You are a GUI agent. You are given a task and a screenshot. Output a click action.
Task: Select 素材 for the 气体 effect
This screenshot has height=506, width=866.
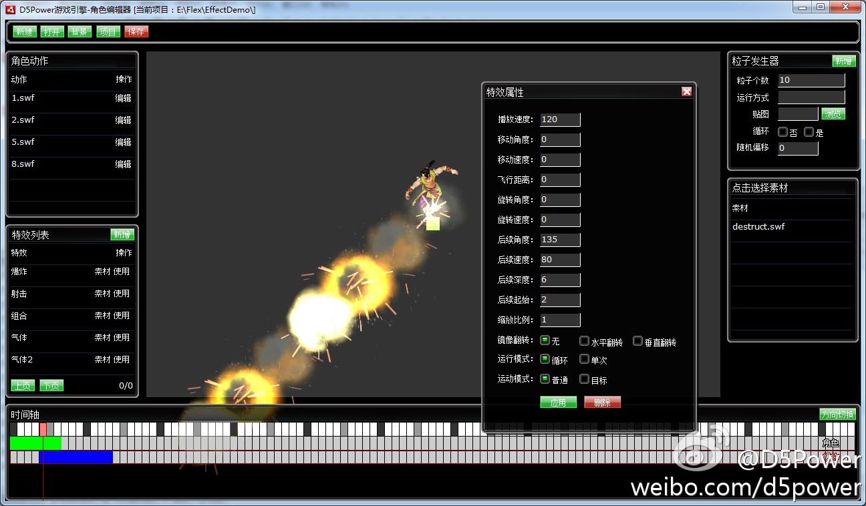click(102, 338)
